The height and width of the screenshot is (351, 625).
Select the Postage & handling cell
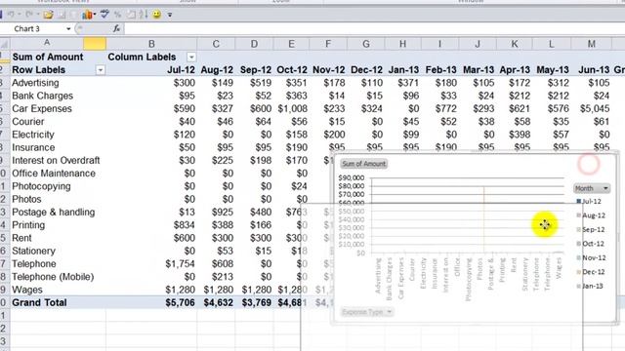coord(58,213)
